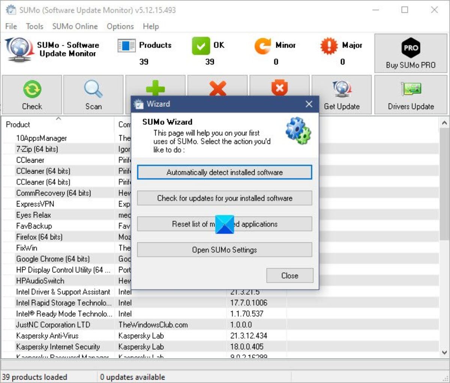Click Open SUMo Settings button
The width and height of the screenshot is (450, 383).
click(225, 250)
